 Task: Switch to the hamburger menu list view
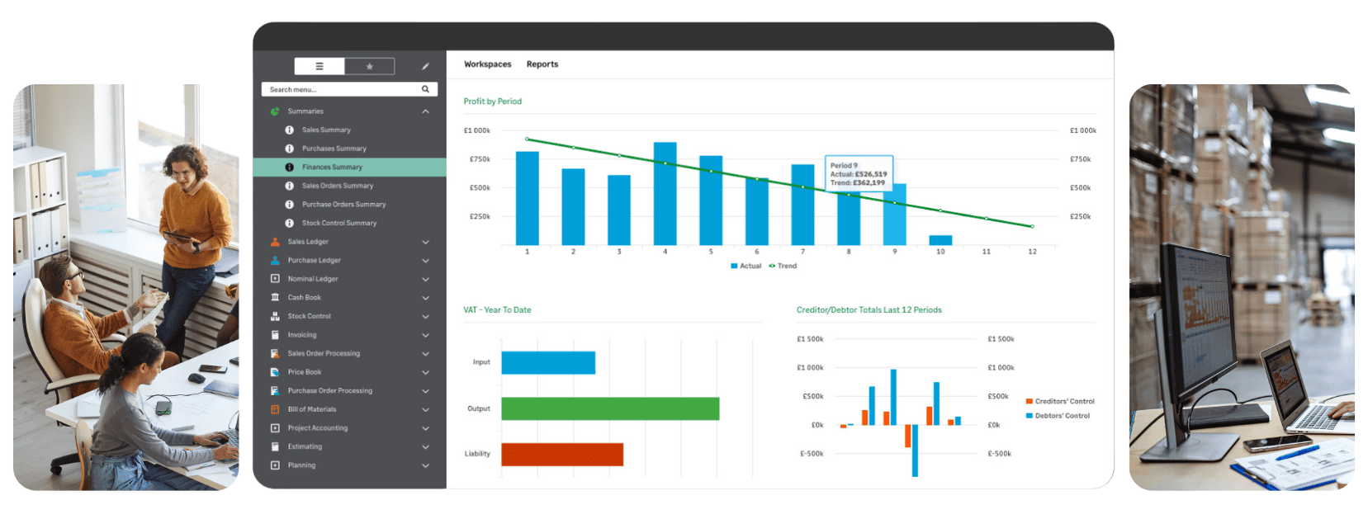320,66
